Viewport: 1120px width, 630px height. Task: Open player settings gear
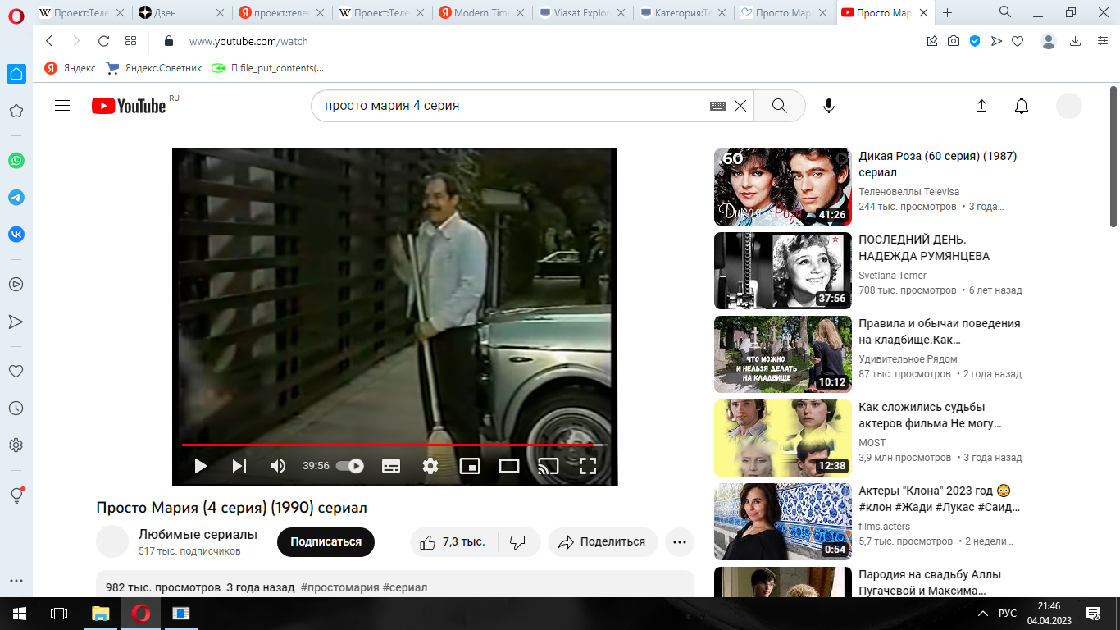pos(430,466)
